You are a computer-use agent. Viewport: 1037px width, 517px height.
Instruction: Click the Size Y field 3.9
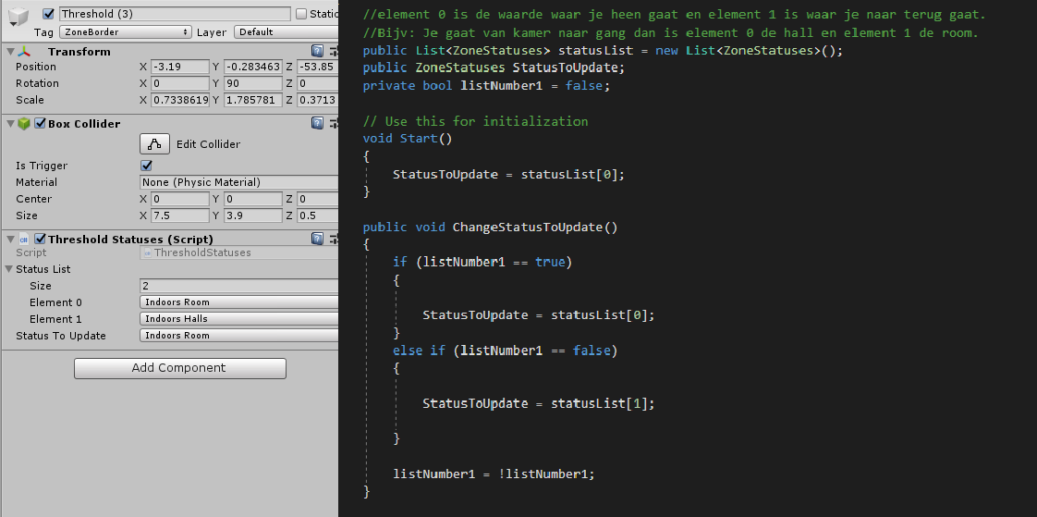tap(252, 215)
